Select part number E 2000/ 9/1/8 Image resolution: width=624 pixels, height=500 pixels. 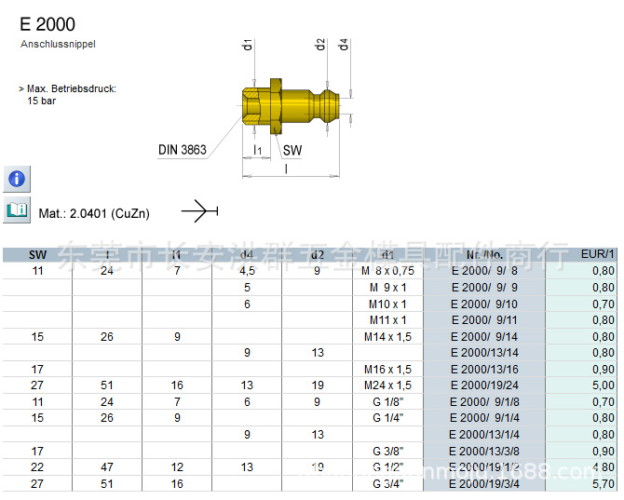tap(484, 402)
